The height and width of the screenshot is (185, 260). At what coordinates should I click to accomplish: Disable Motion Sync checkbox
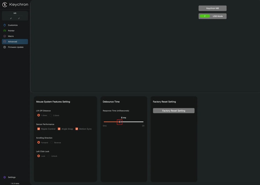click(x=77, y=129)
